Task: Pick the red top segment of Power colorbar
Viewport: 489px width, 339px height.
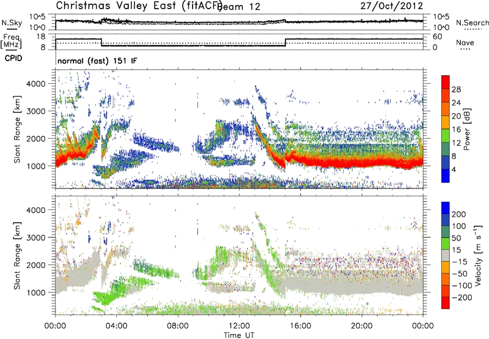Action: (x=446, y=82)
